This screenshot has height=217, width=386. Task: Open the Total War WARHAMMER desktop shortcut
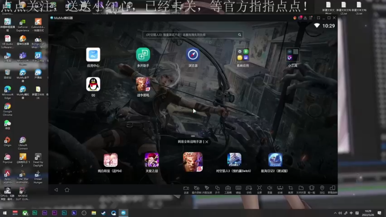pyautogui.click(x=23, y=177)
